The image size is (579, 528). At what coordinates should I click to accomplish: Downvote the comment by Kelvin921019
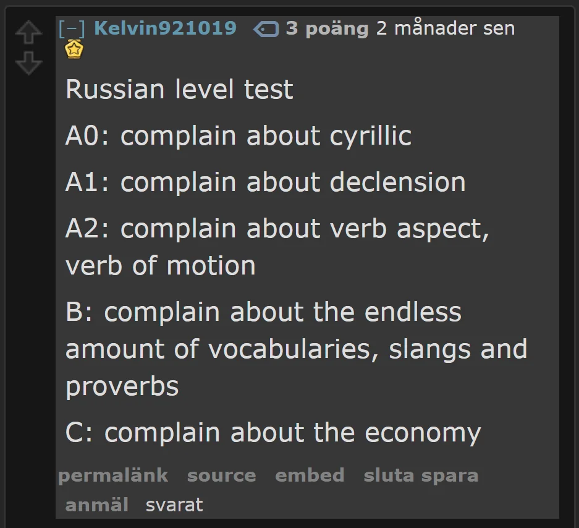[28, 63]
